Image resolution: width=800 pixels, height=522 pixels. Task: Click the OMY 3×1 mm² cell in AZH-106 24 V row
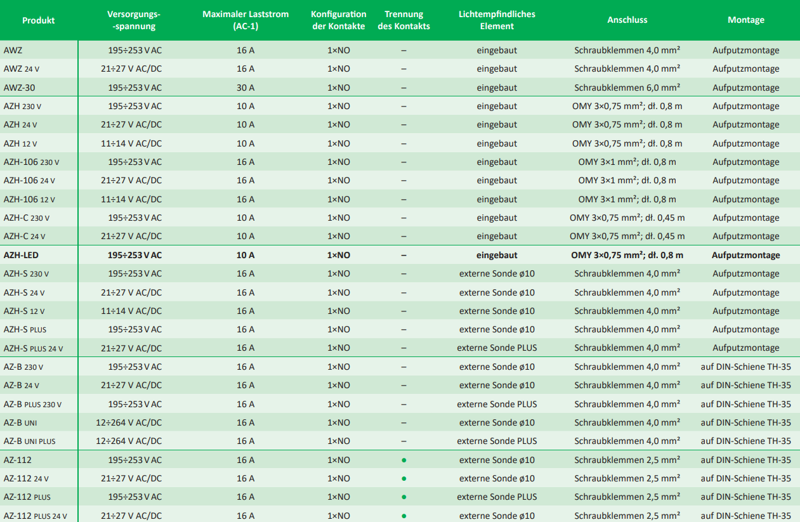click(x=627, y=180)
